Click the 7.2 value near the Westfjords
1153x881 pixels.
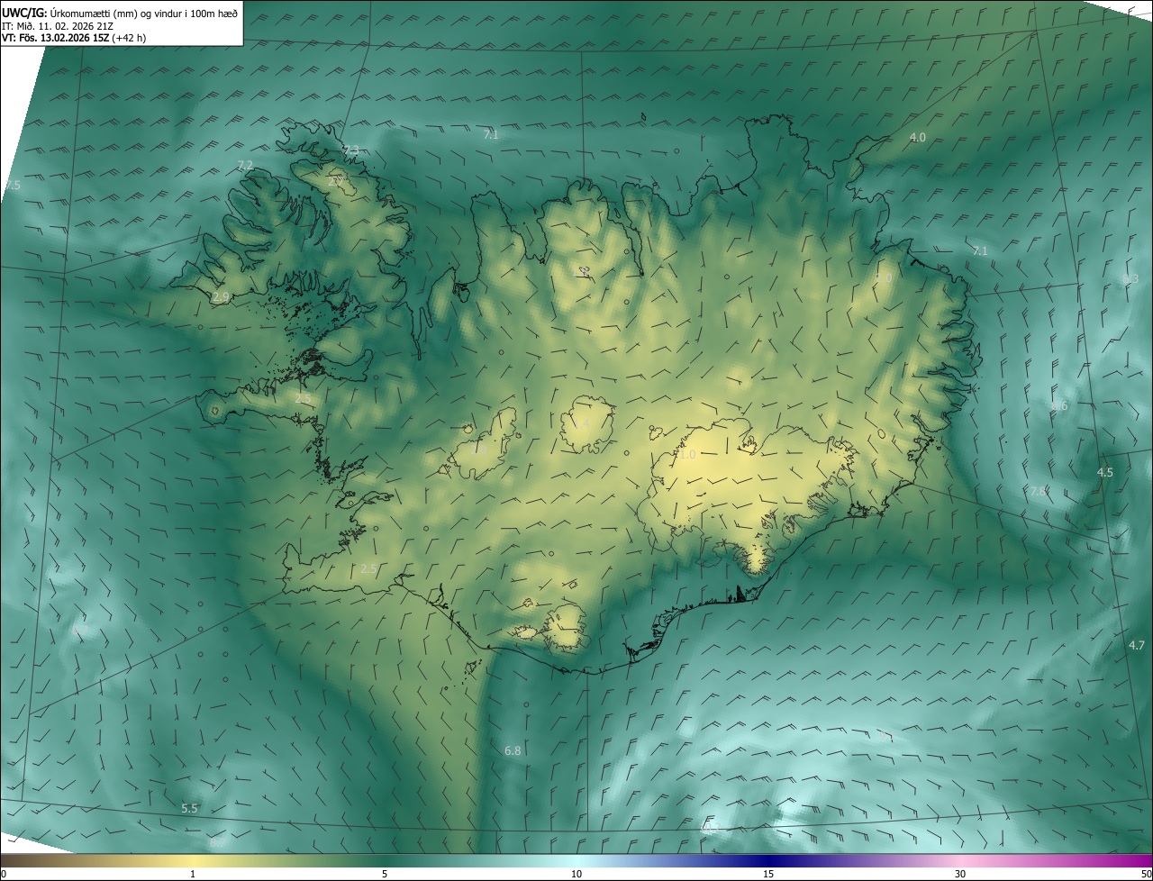coord(244,166)
